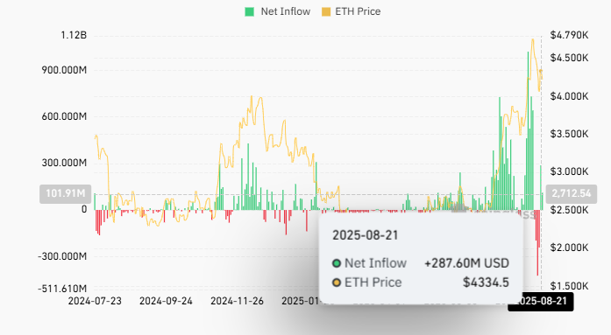Viewport: 611px width, 335px height.
Task: Click the 2,712.54 right axis value tag
Action: (x=572, y=193)
